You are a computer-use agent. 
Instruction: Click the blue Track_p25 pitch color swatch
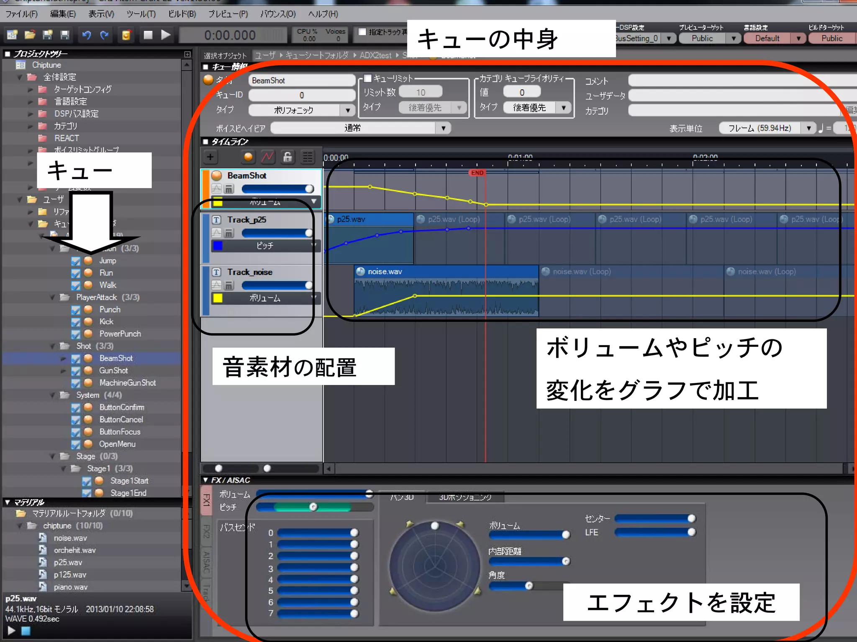tap(217, 246)
